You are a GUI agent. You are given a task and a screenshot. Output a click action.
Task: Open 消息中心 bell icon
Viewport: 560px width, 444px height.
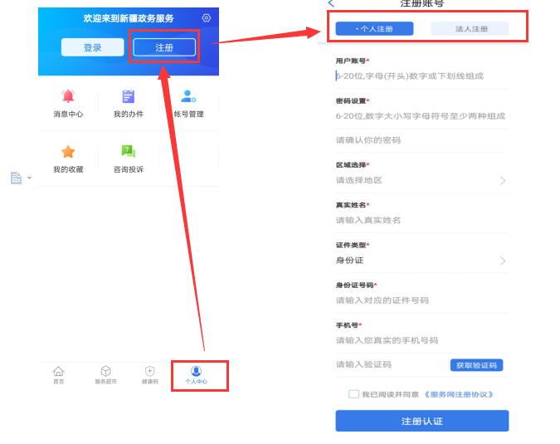[68, 96]
